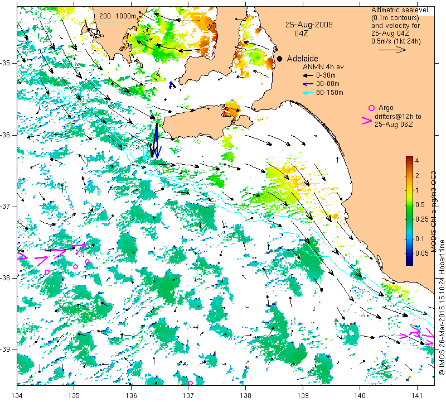
Task: Click the 04Z time label under the date
Action: (301, 33)
